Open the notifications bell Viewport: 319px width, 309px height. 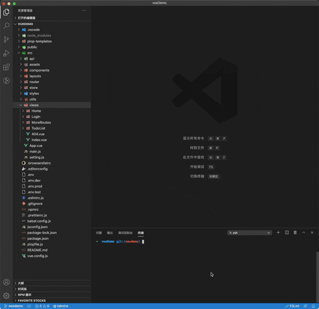click(x=313, y=306)
